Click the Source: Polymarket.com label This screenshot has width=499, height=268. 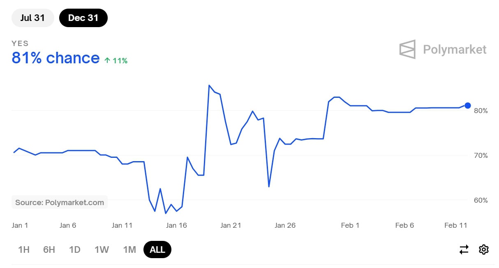pyautogui.click(x=60, y=202)
